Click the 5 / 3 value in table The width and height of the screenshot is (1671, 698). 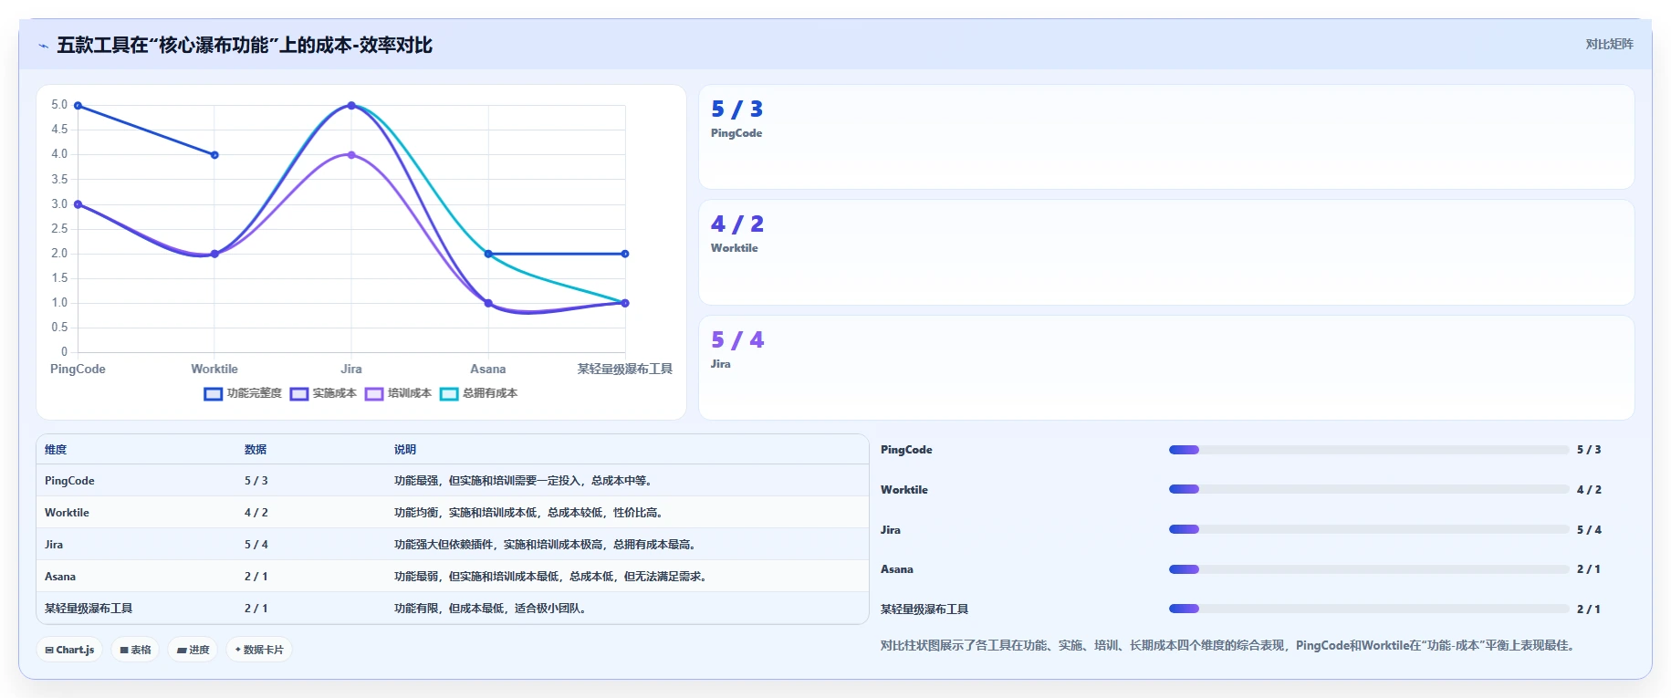(x=256, y=481)
